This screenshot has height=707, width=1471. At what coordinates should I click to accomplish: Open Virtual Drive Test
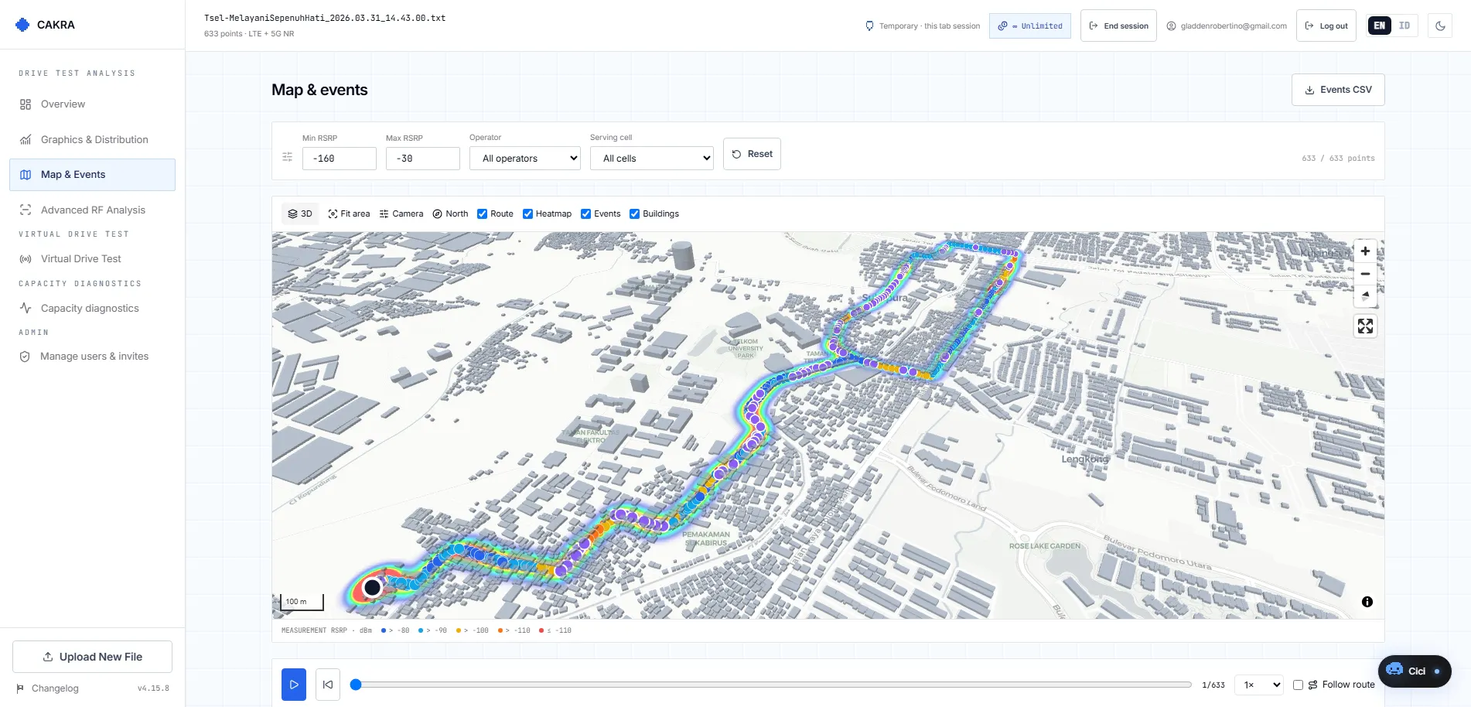tap(92, 258)
